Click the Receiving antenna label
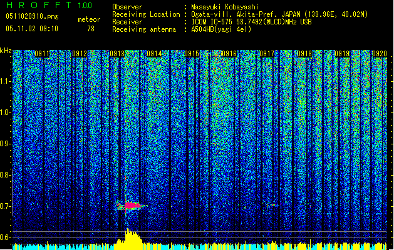The width and height of the screenshot is (394, 250). click(x=144, y=29)
